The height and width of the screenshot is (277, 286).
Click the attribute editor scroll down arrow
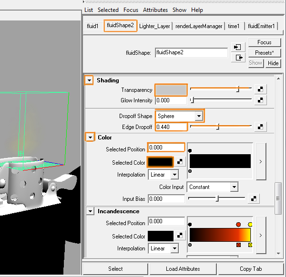(x=278, y=253)
